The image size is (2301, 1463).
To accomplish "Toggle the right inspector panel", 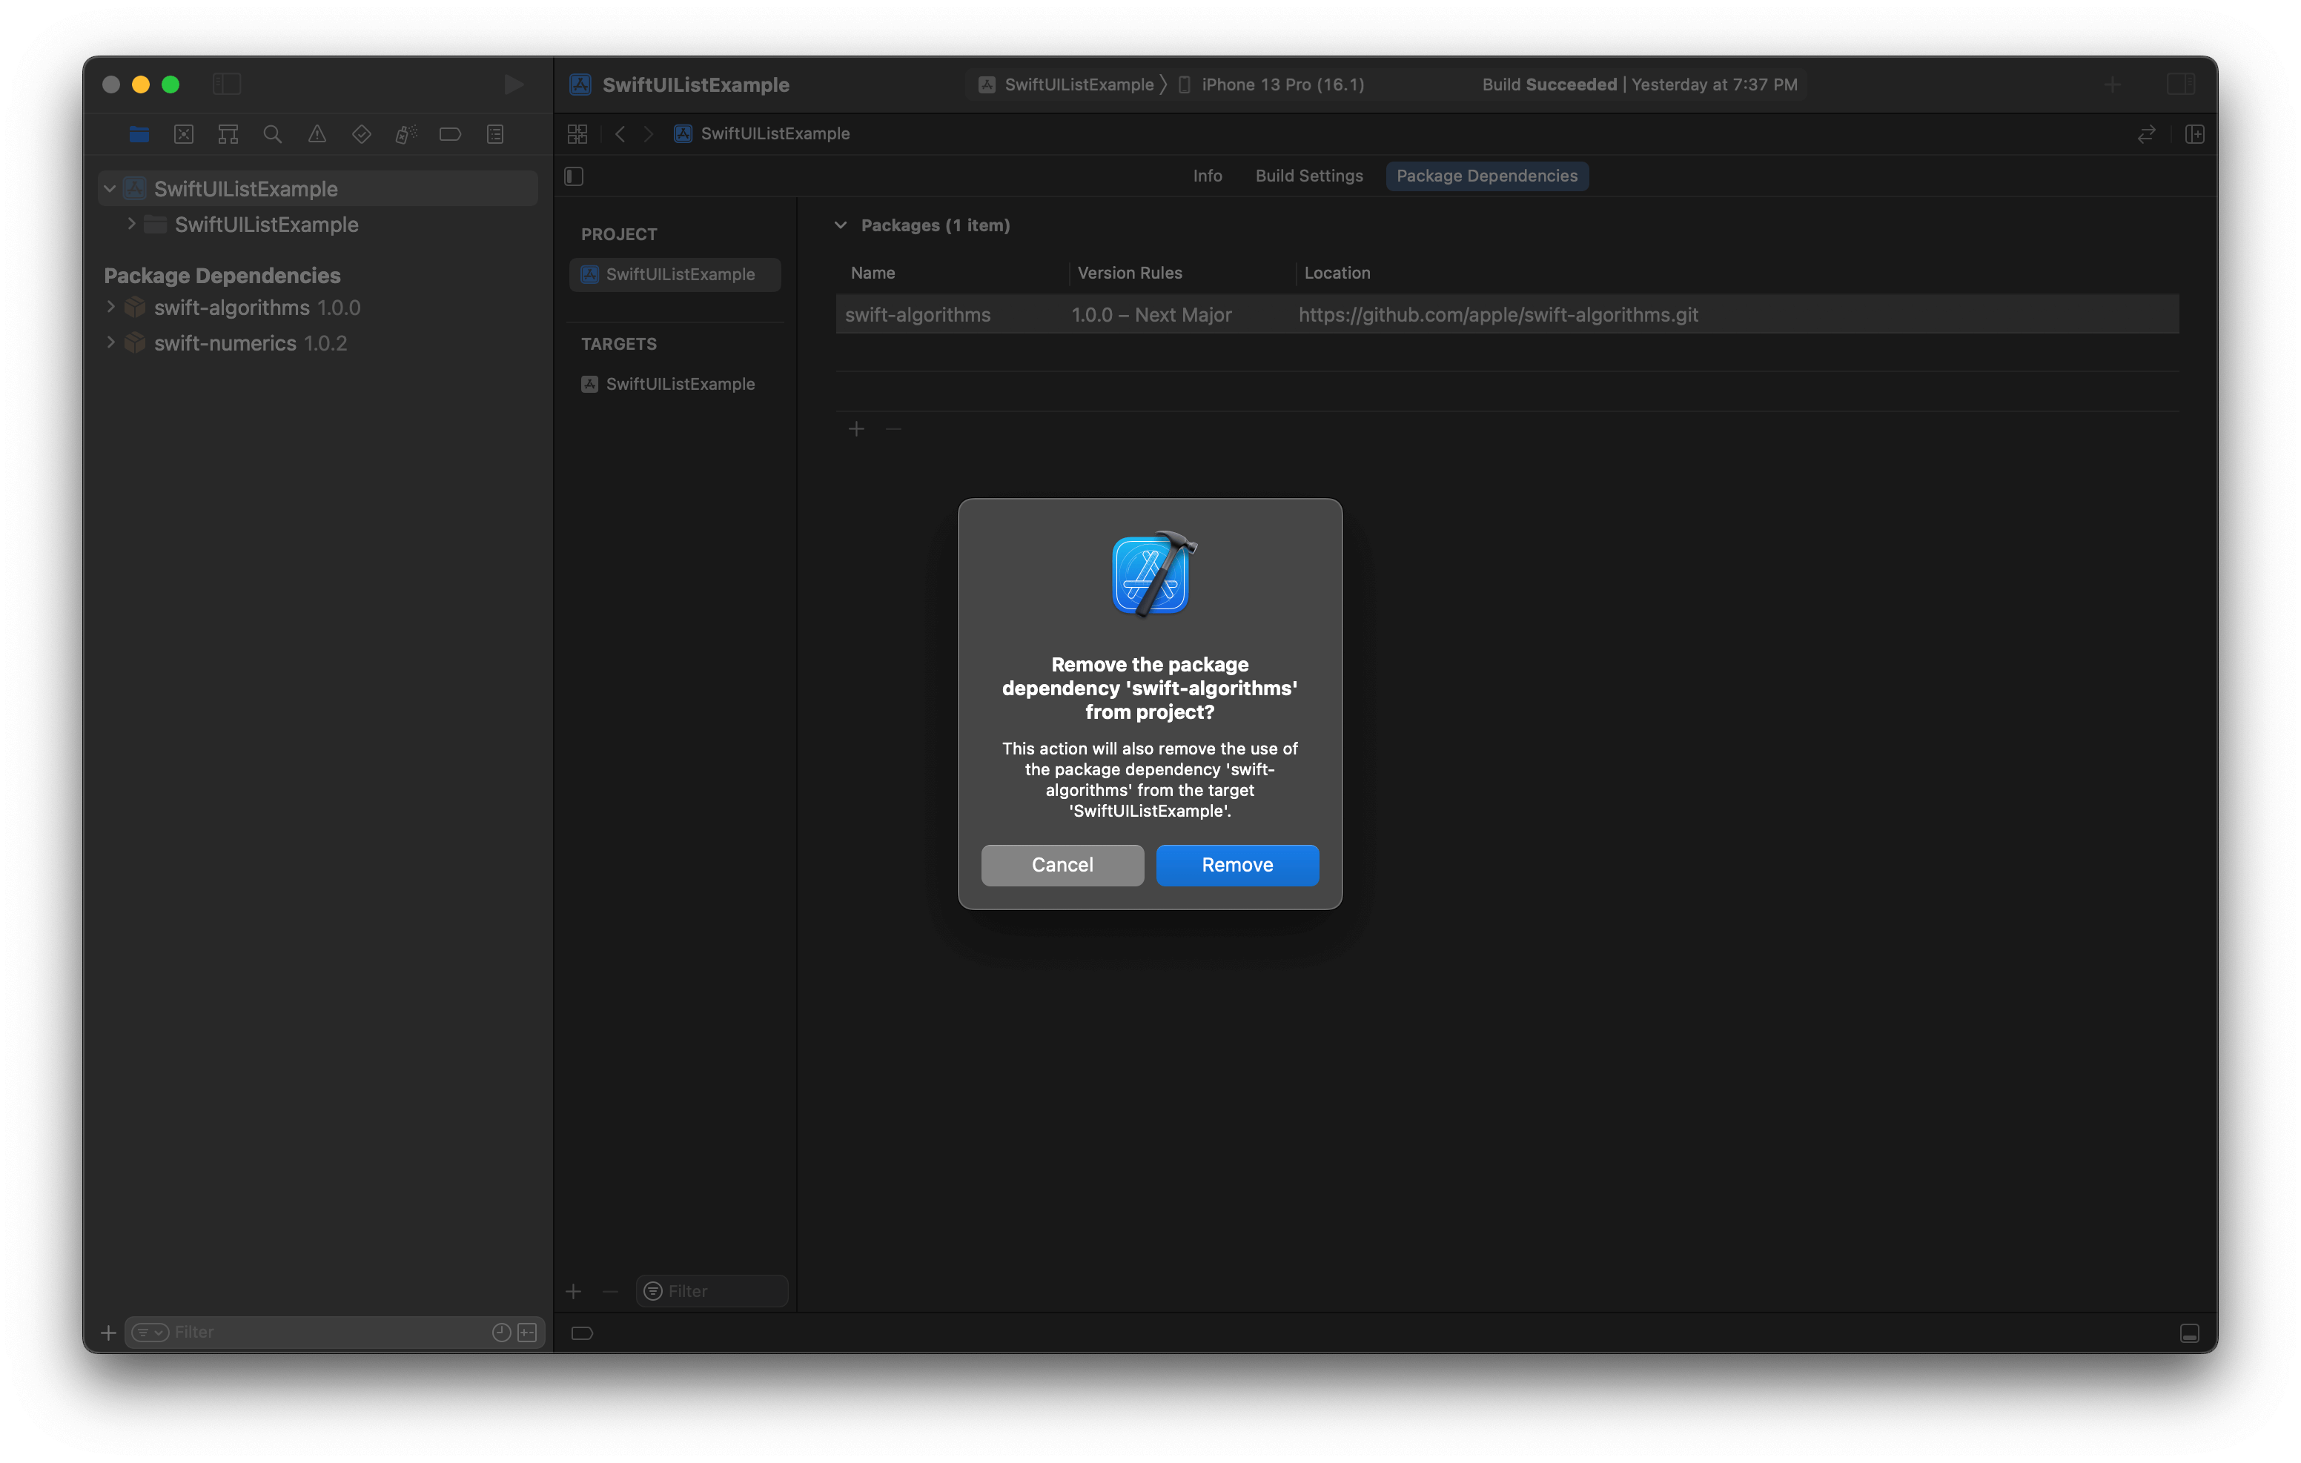I will [x=2181, y=85].
